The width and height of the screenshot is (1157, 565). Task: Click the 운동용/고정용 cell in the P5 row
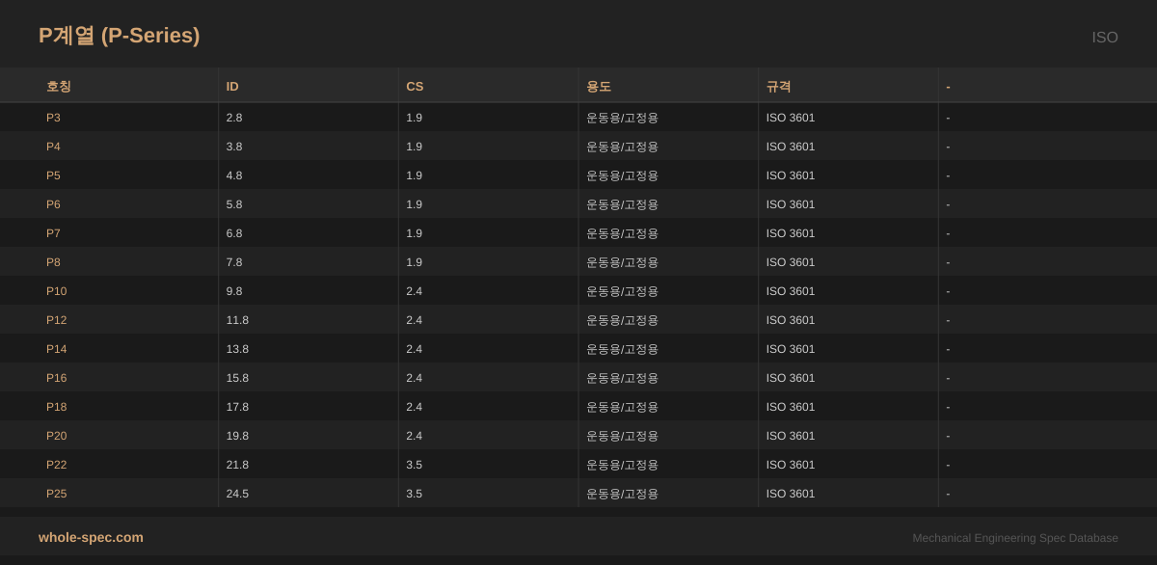tap(622, 175)
